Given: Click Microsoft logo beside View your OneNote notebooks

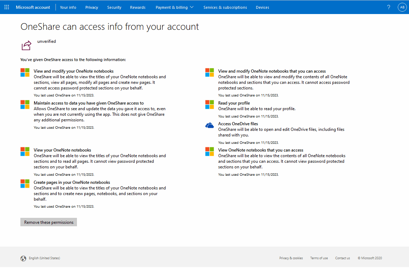Looking at the screenshot, I should tap(25, 152).
